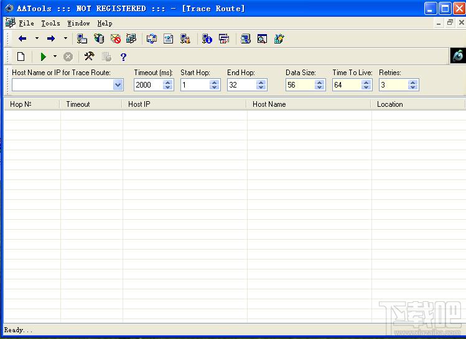The width and height of the screenshot is (466, 339).
Task: Click the AATools application icon in the menu bar
Action: (11, 22)
